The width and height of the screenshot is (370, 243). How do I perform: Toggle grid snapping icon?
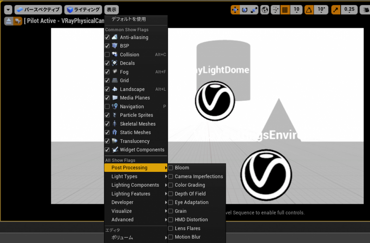(285, 10)
